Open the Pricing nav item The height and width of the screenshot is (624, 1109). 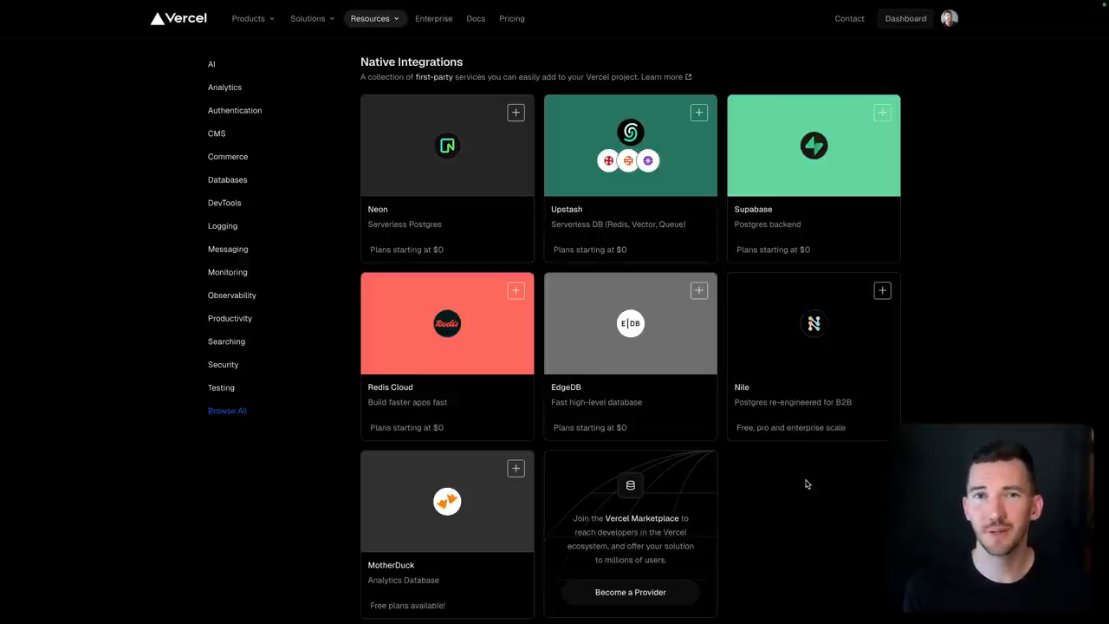(x=512, y=18)
